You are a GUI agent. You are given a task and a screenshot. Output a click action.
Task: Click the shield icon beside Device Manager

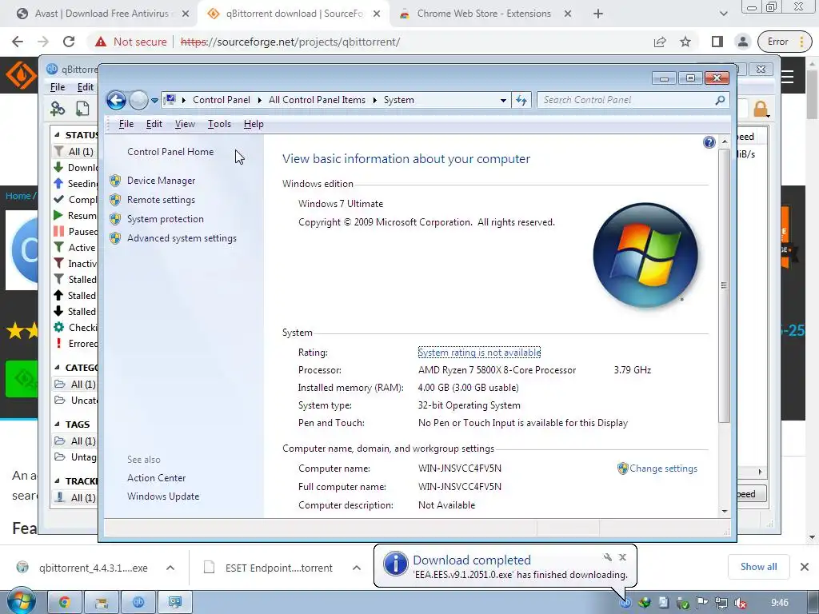[x=115, y=181]
